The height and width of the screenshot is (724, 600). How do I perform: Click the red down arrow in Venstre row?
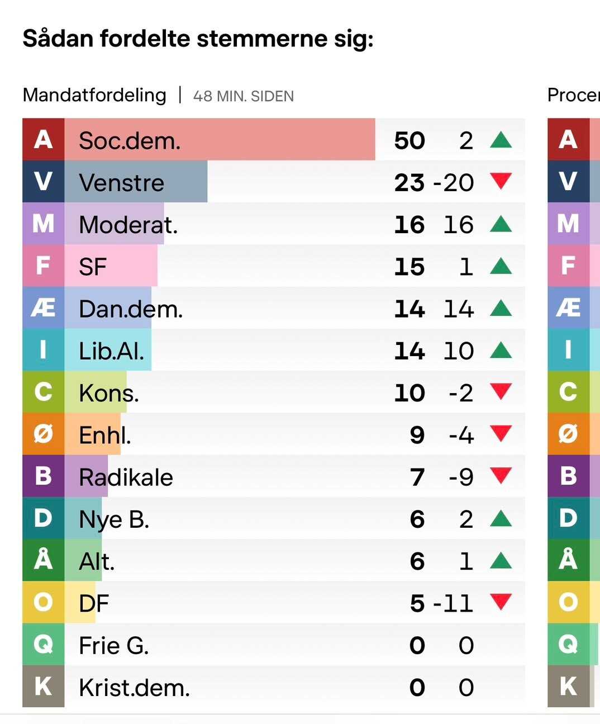coord(501,181)
